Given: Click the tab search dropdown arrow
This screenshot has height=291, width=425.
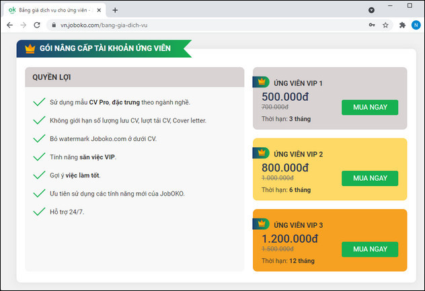Looking at the screenshot, I should point(371,10).
